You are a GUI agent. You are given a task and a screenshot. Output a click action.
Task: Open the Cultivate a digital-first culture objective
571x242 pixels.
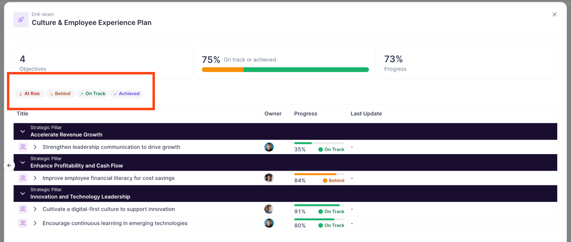tap(109, 209)
